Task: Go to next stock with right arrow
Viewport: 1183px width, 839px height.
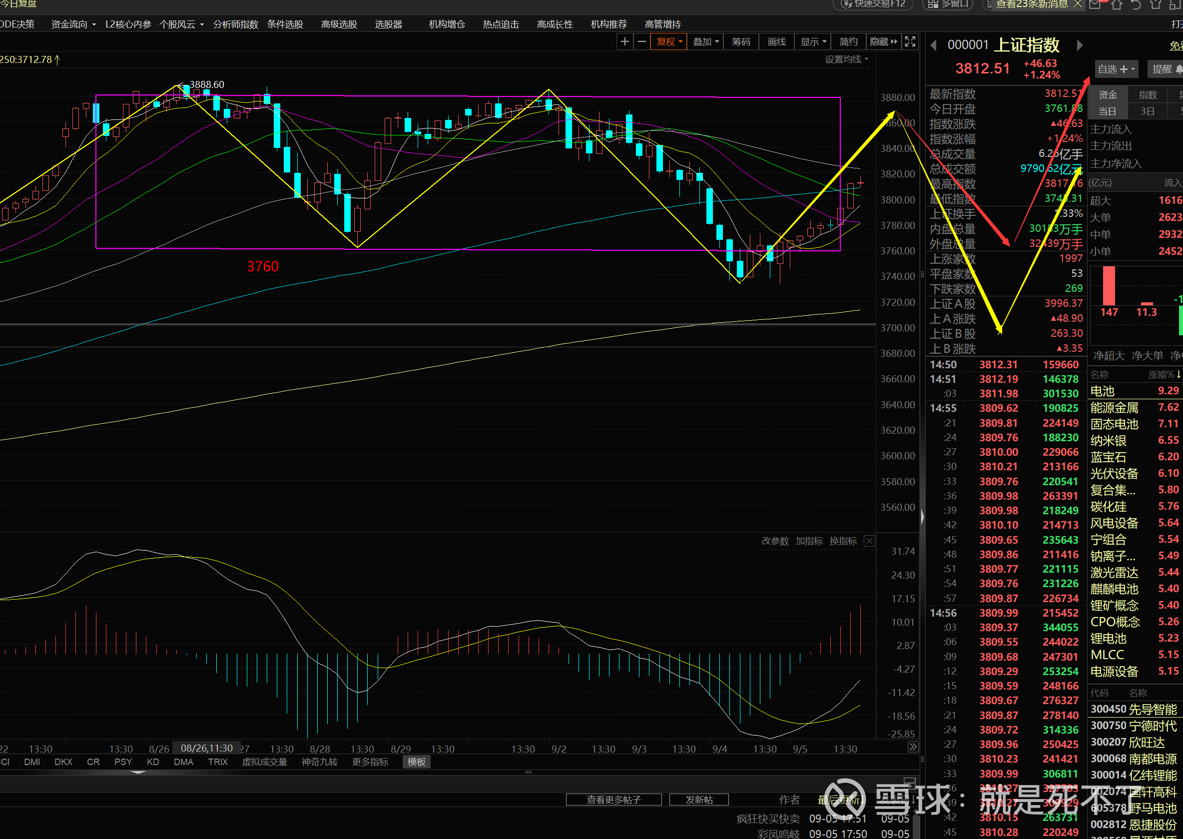Action: 1079,45
